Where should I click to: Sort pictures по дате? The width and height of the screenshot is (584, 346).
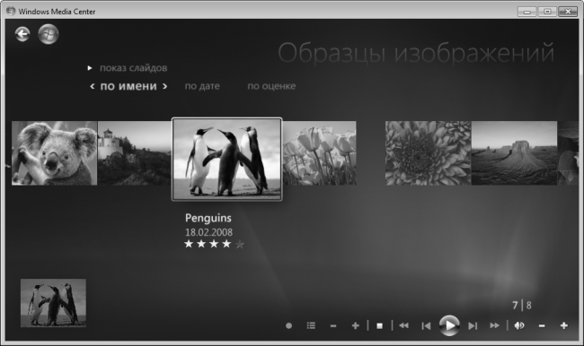(202, 86)
